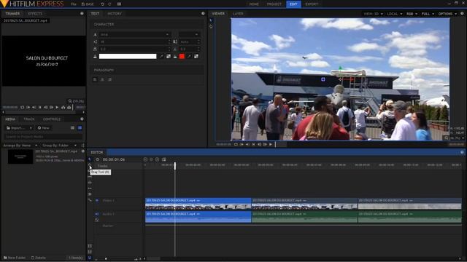Open the font style dropdown
Image resolution: width=467 pixels, height=262 pixels.
189,34
